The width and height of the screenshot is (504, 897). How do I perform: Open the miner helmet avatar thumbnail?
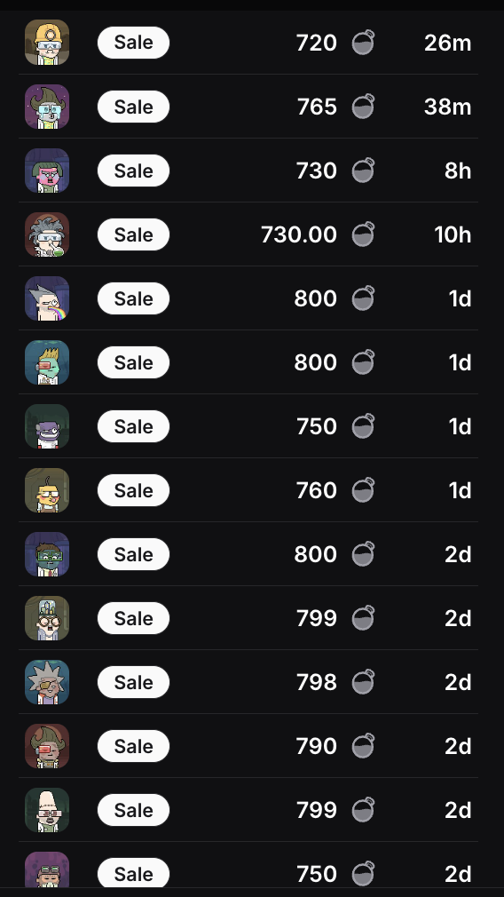click(x=47, y=43)
